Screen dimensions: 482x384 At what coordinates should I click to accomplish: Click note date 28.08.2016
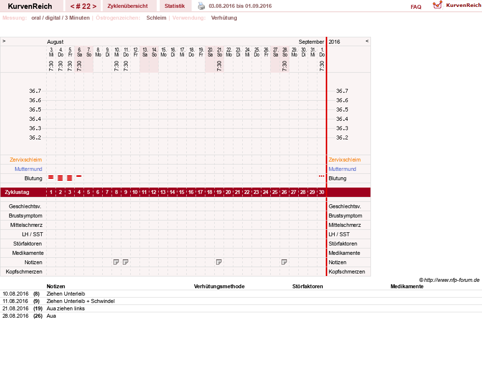pyautogui.click(x=15, y=316)
